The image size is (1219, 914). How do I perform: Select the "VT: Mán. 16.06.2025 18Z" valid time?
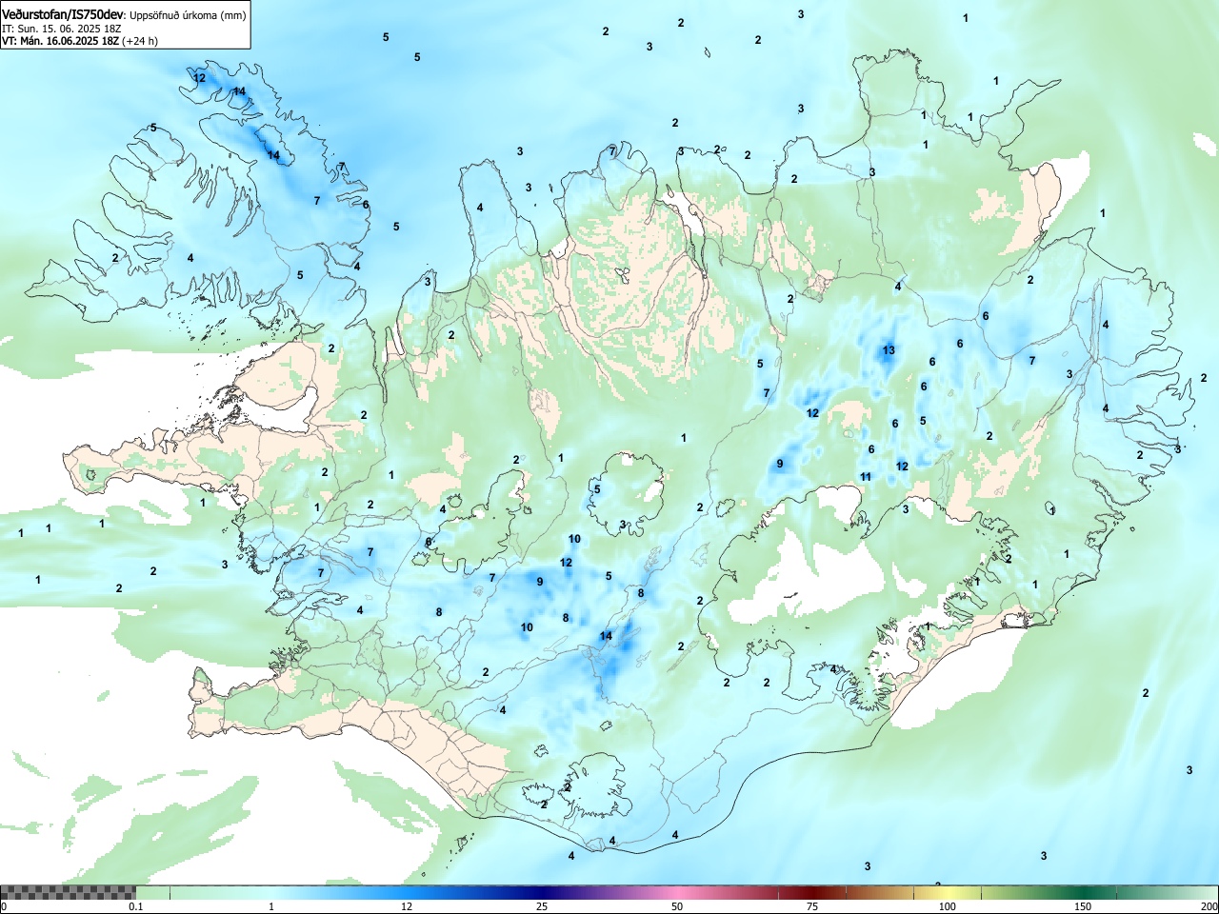[60, 41]
